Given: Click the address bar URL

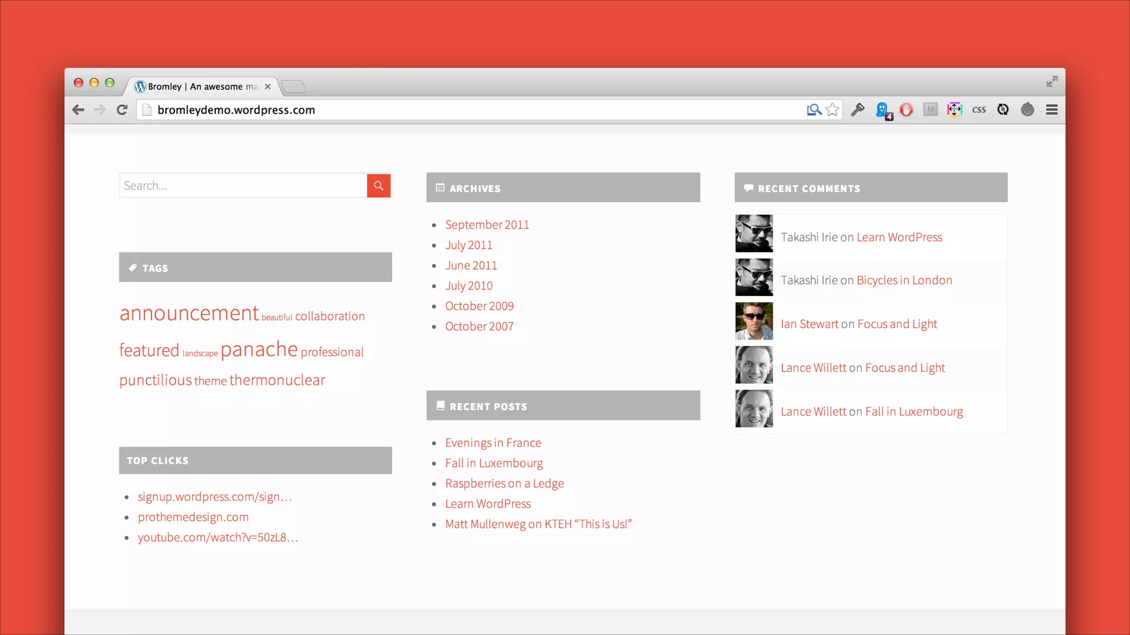Looking at the screenshot, I should (236, 110).
